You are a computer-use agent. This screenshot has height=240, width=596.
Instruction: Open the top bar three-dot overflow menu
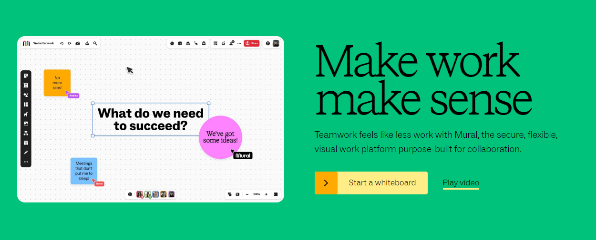pyautogui.click(x=239, y=43)
